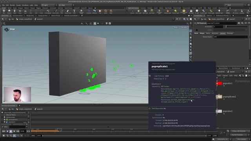
Task: Click the Stop playback button
Action: tap(11, 131)
